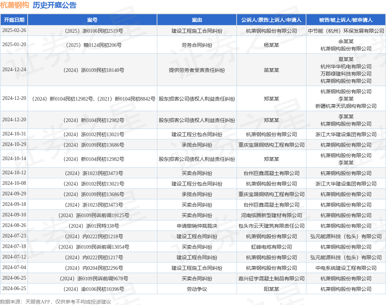The image size is (386, 305).
Task: Select the date cell "2024-12-24"
Action: coord(14,70)
